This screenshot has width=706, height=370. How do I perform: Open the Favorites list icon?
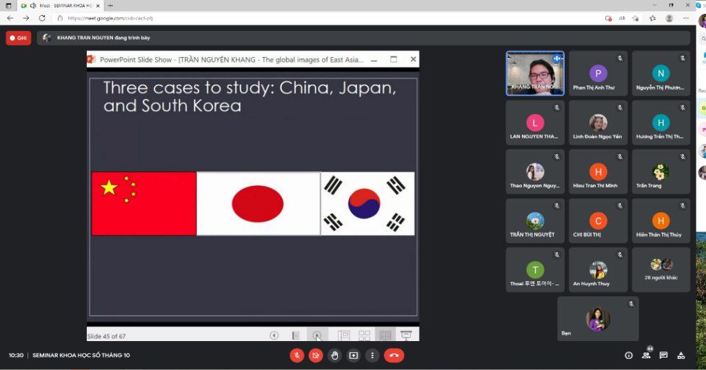(652, 18)
